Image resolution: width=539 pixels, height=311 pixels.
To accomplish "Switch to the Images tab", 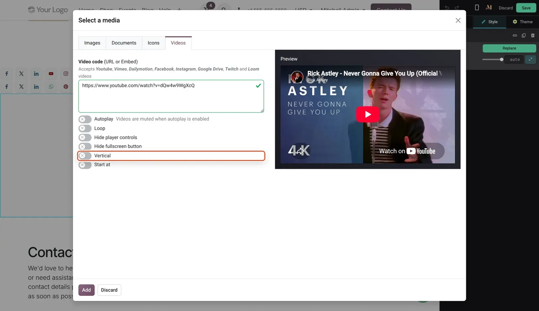I will pos(92,43).
